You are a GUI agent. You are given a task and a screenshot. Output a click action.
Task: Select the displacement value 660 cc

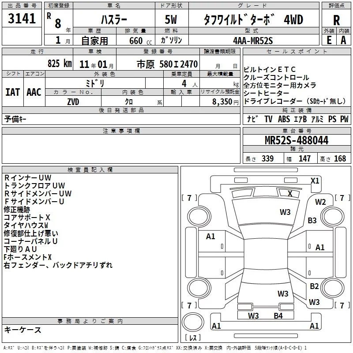pos(140,41)
